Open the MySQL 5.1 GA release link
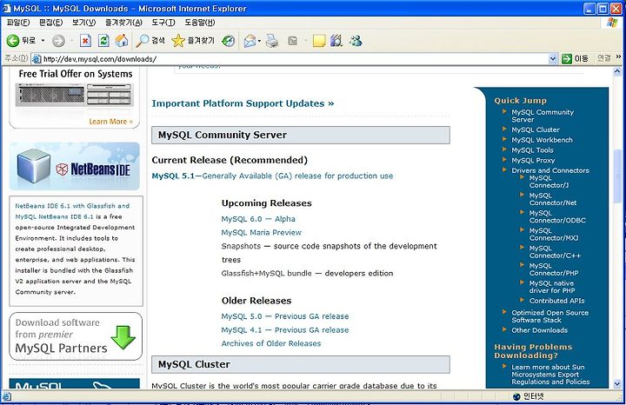This screenshot has height=405, width=626. click(272, 176)
